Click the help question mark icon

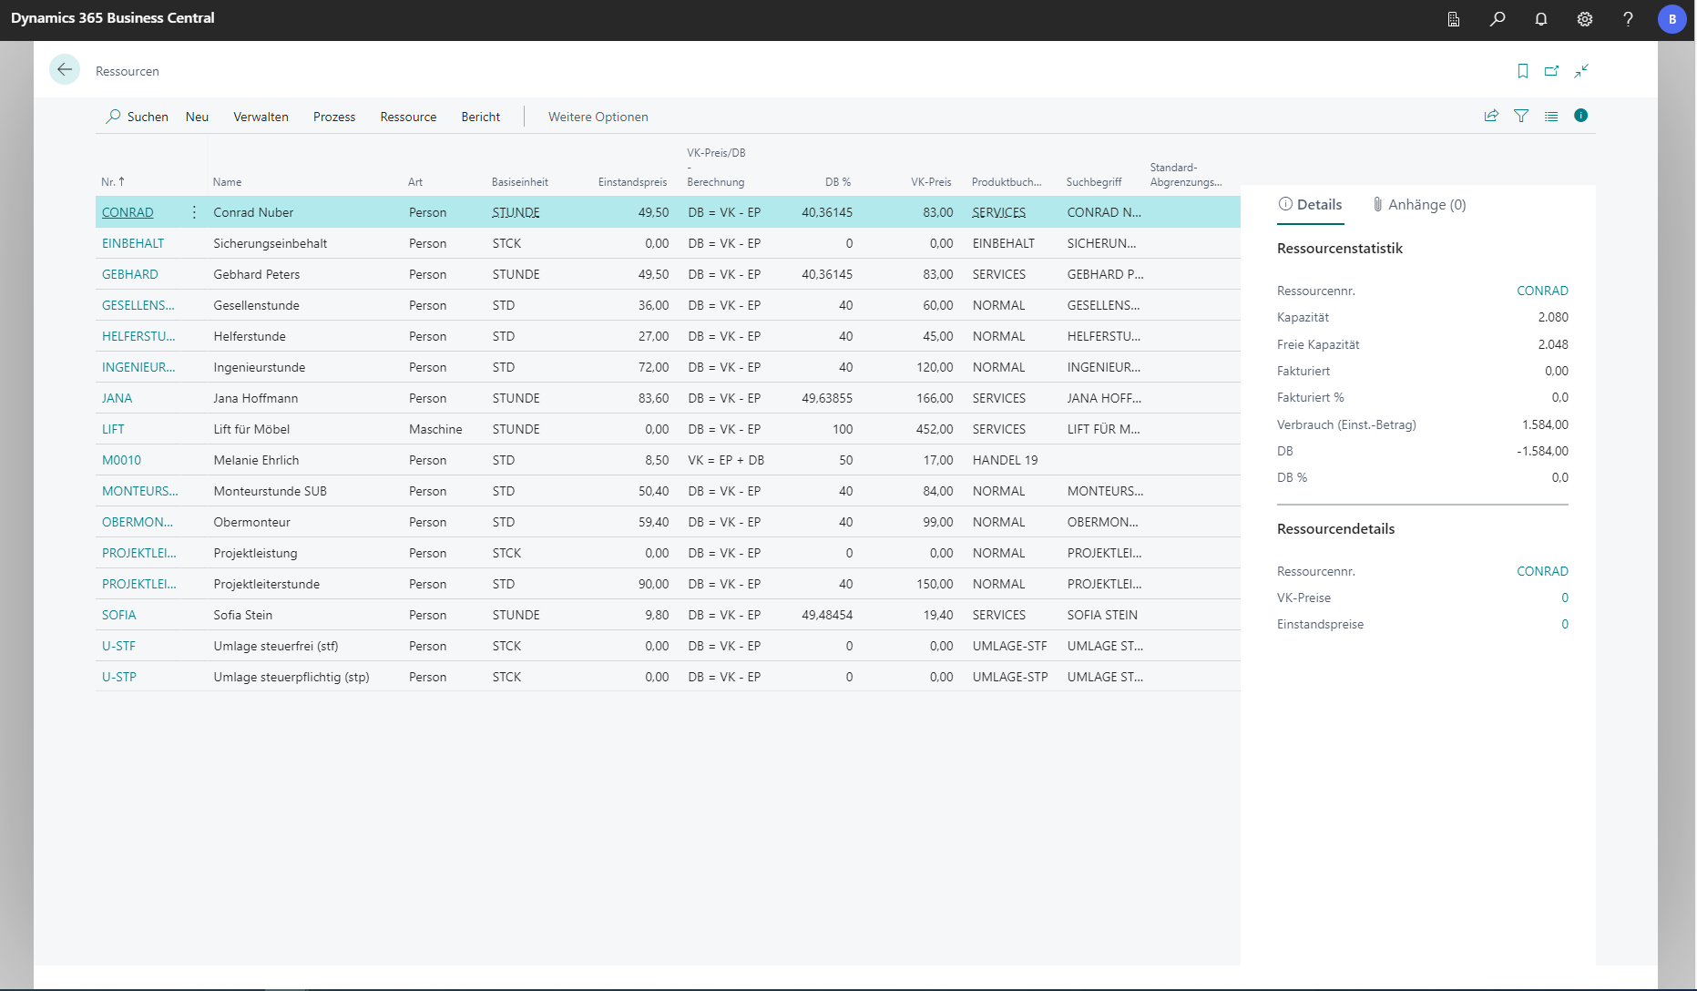coord(1628,19)
